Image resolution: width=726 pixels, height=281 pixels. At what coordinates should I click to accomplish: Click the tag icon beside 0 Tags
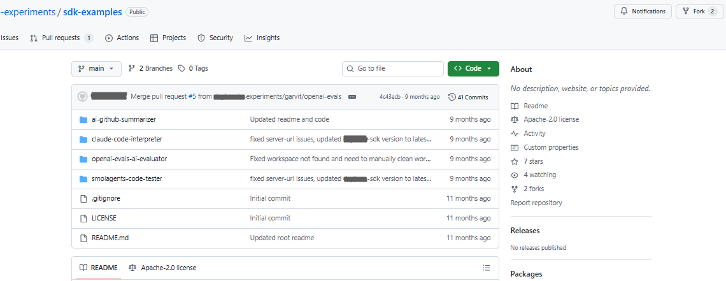(182, 69)
